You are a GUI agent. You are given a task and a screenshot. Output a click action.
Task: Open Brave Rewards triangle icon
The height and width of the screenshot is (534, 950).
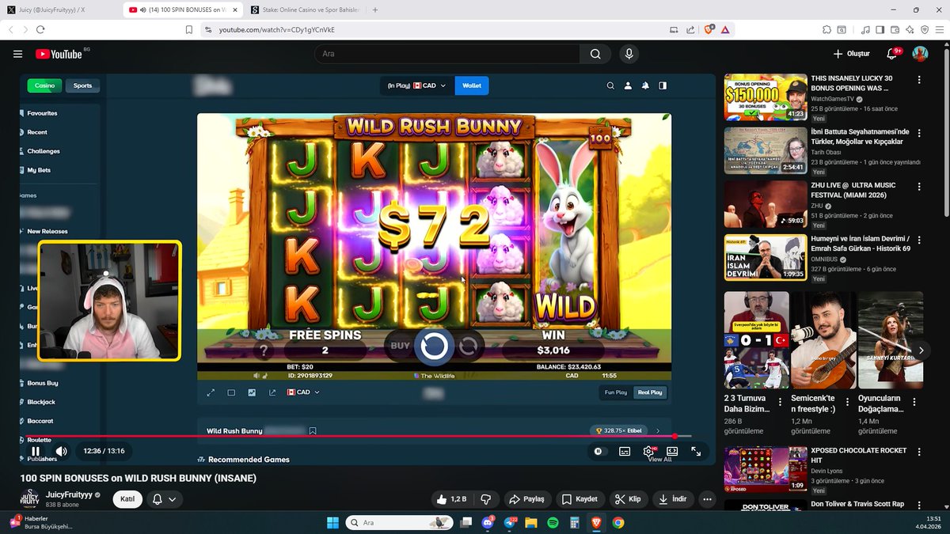point(725,29)
